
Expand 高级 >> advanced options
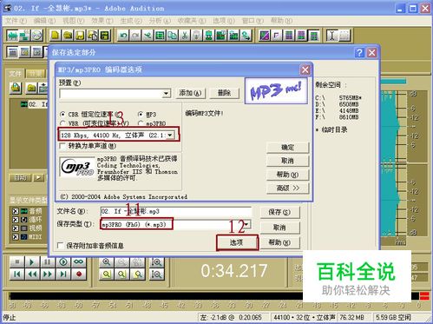point(288,188)
